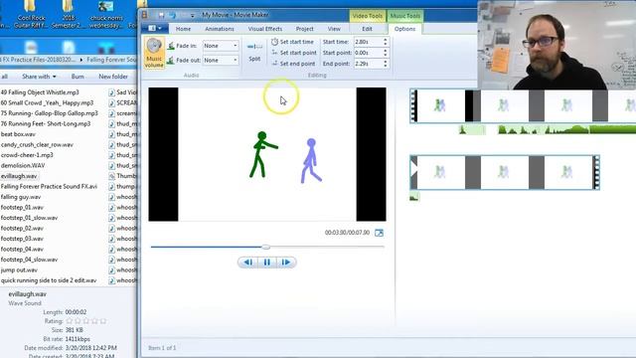Rate evillaugh.wav five stars
Image resolution: width=636 pixels, height=358 pixels.
103,321
